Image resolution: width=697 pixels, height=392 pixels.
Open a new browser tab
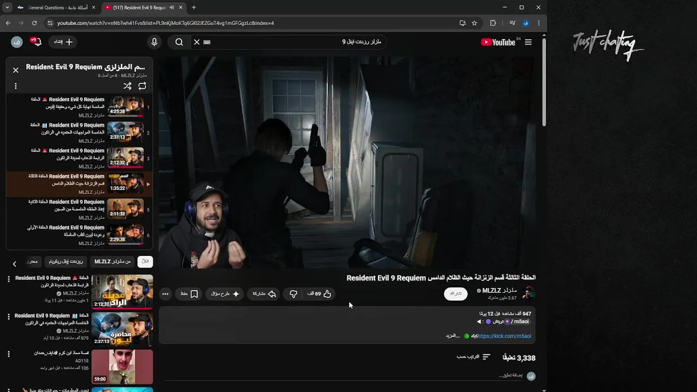194,8
